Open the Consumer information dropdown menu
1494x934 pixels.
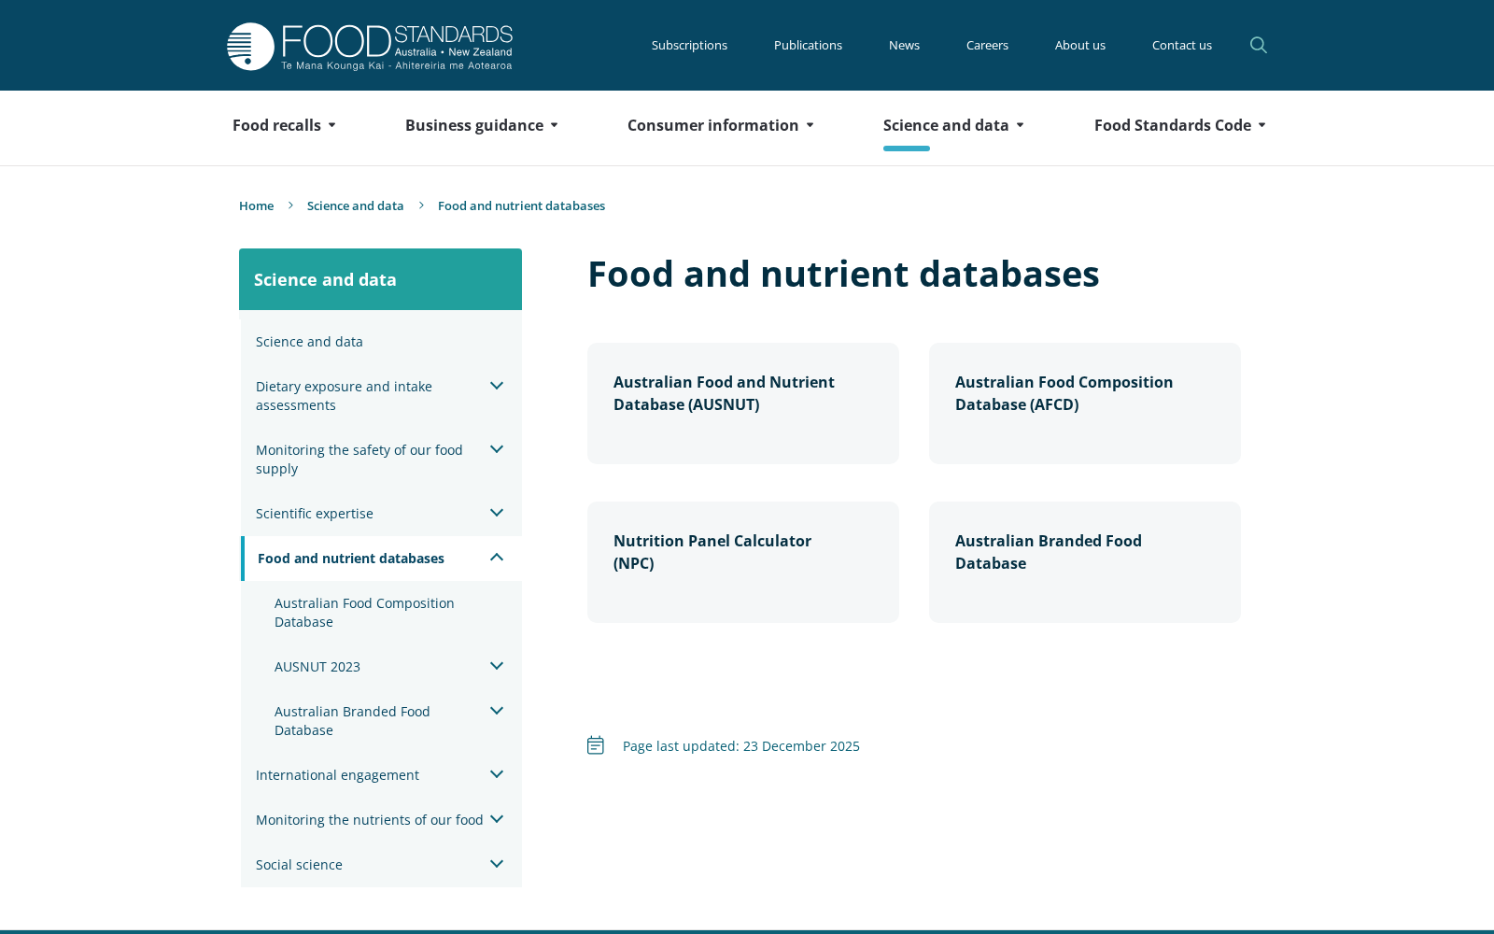pos(721,125)
